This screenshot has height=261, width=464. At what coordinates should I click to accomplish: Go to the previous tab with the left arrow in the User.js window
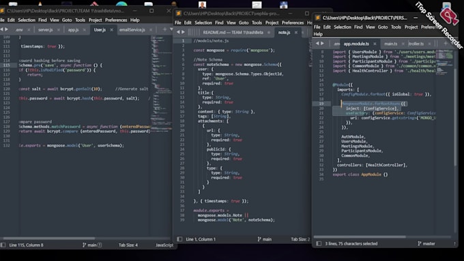click(1, 29)
